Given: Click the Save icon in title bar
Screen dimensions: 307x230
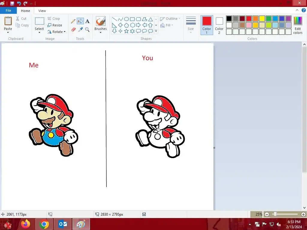Looking at the screenshot, I should (x=12, y=3).
